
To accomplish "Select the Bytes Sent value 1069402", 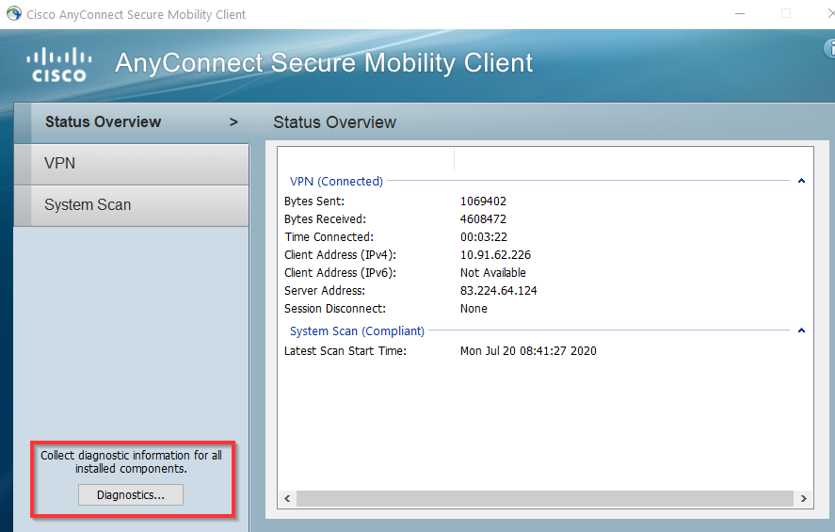I will tap(483, 202).
